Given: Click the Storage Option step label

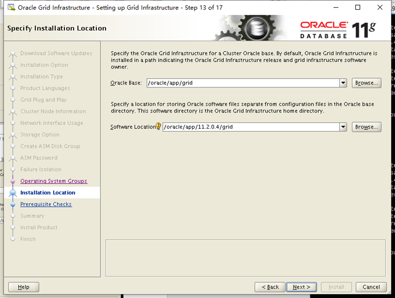Looking at the screenshot, I should (x=40, y=135).
